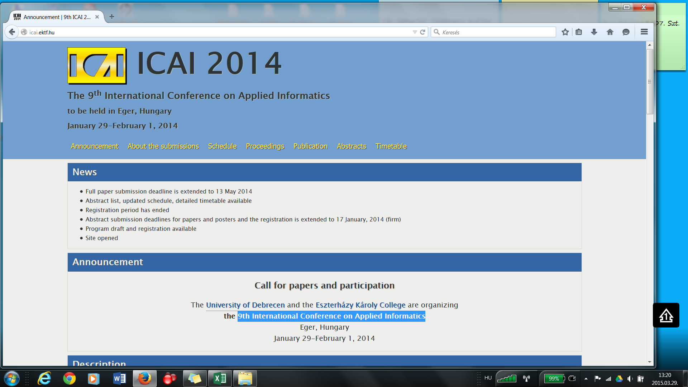Image resolution: width=688 pixels, height=387 pixels.
Task: Open the Schedule menu item
Action: pyautogui.click(x=222, y=146)
